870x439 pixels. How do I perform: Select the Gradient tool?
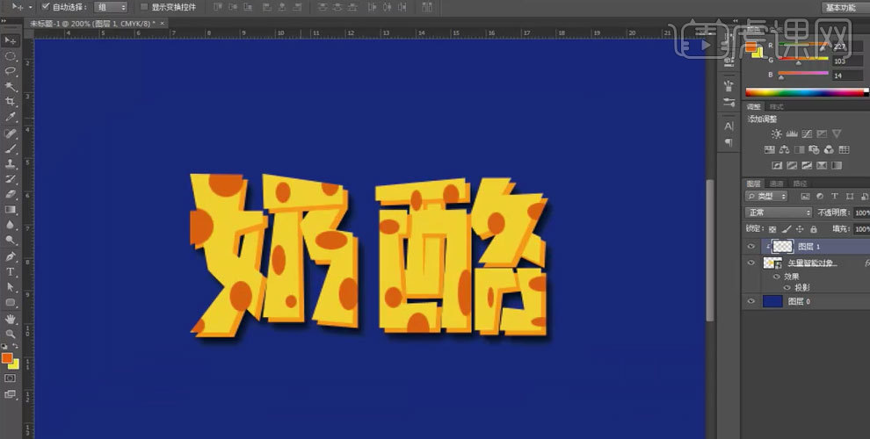11,210
